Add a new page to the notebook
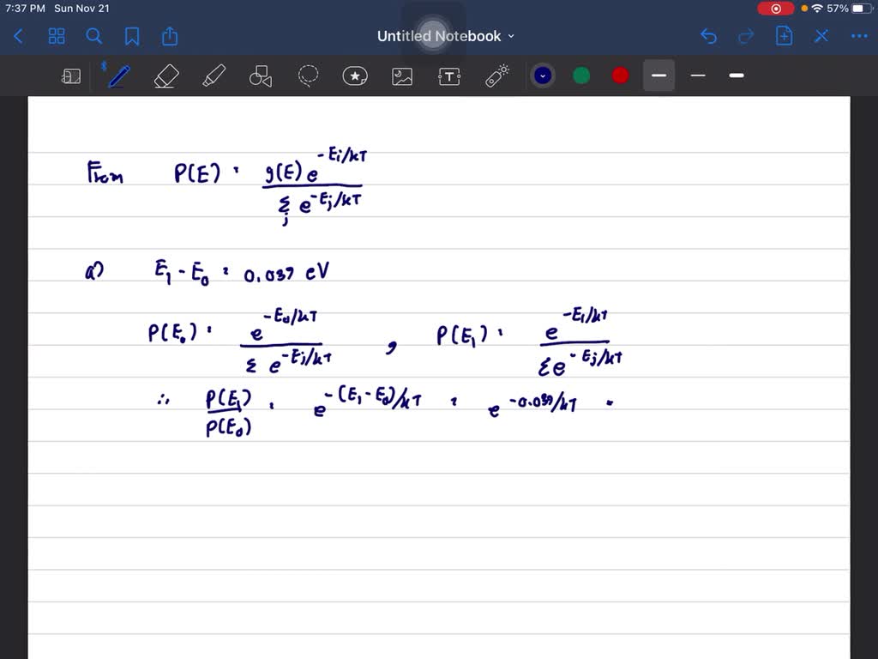 click(783, 36)
